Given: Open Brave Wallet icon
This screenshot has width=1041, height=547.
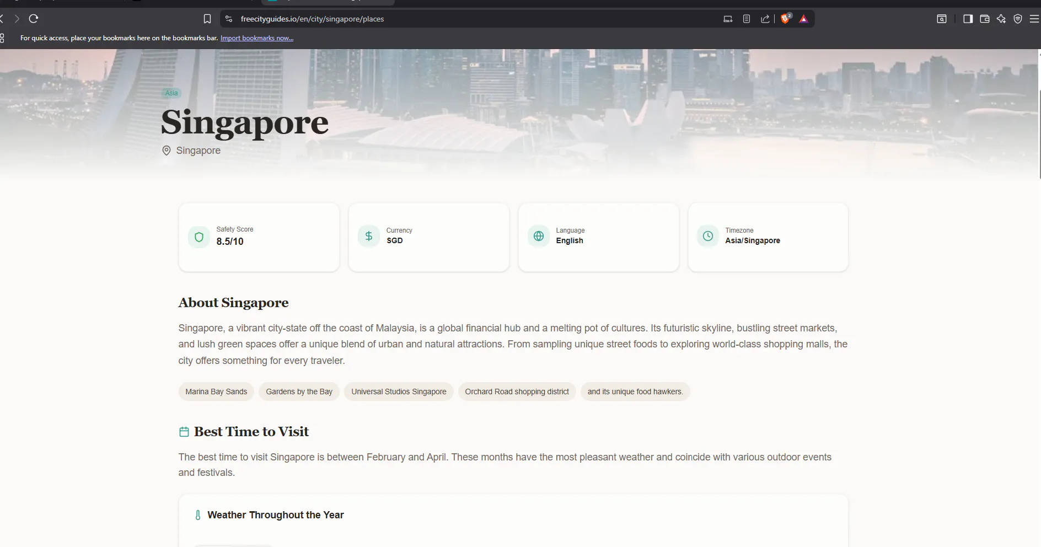Looking at the screenshot, I should click(x=984, y=19).
